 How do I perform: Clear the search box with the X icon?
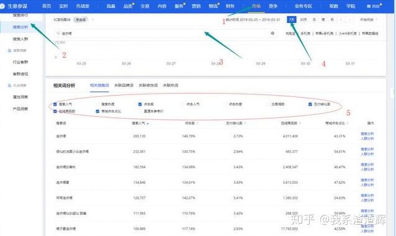pyautogui.click(x=272, y=33)
